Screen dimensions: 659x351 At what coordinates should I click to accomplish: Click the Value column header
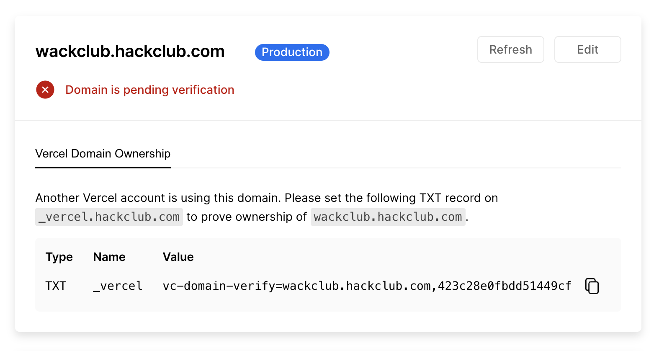pyautogui.click(x=178, y=257)
